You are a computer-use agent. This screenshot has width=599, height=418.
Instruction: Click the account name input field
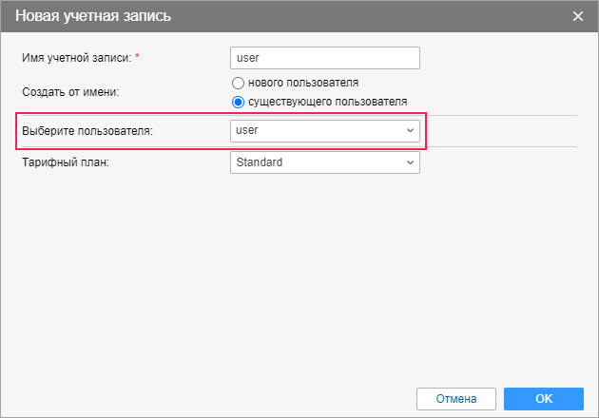[x=324, y=58]
